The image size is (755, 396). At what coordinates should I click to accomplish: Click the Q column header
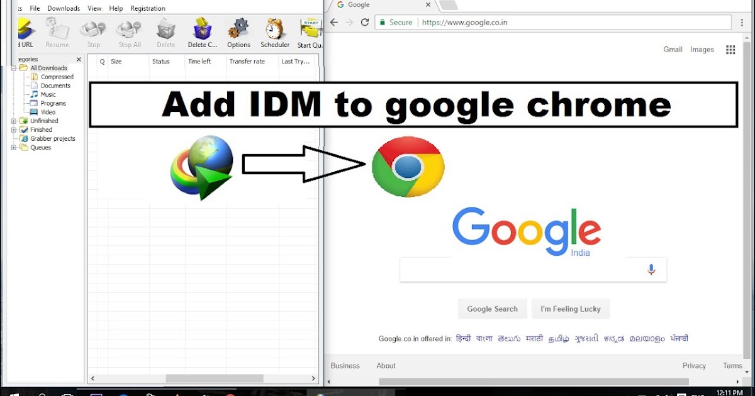point(103,62)
